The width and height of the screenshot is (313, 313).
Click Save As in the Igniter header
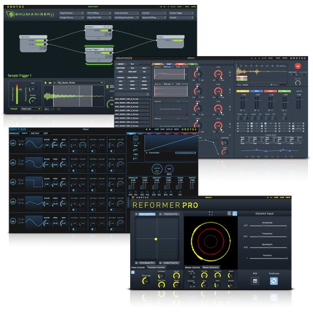[169, 130]
